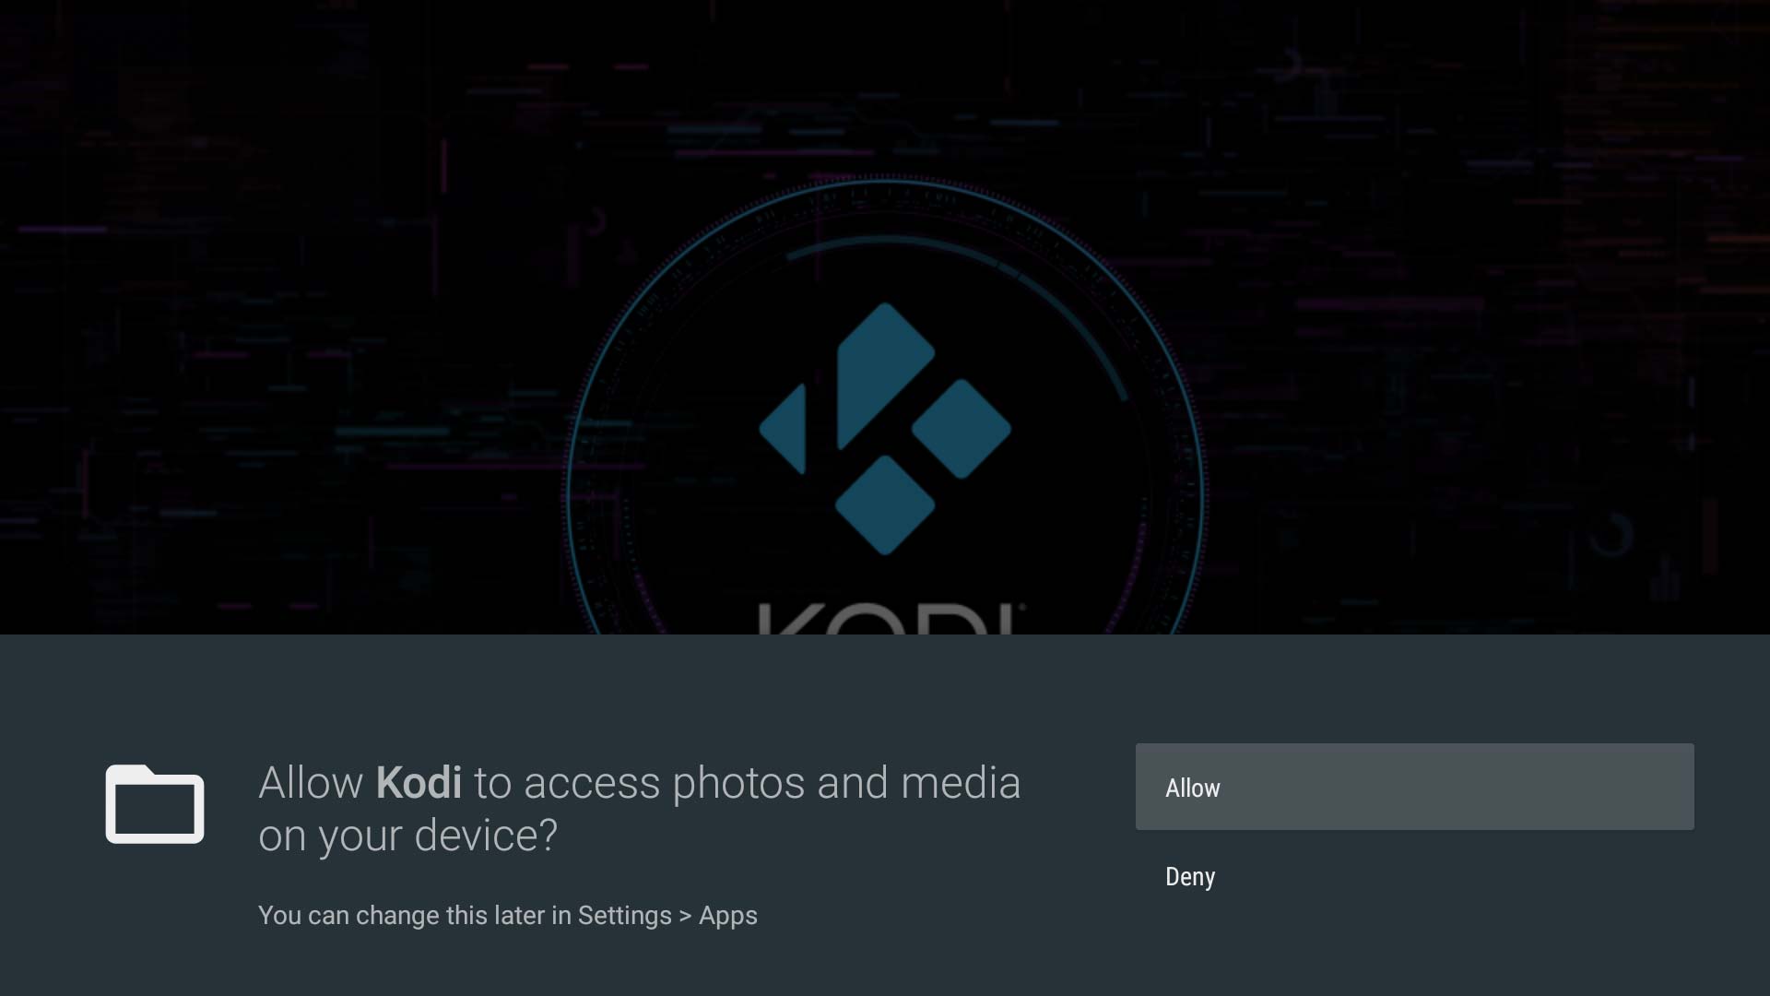Click the word 'Allow' starting the question
The height and width of the screenshot is (996, 1770).
coord(311,783)
